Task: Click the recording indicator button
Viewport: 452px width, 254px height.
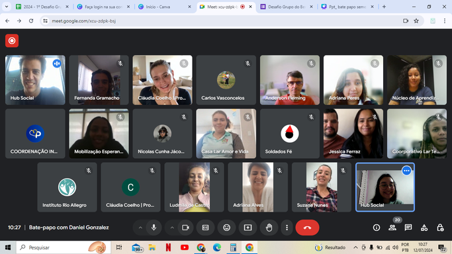Action: click(12, 40)
